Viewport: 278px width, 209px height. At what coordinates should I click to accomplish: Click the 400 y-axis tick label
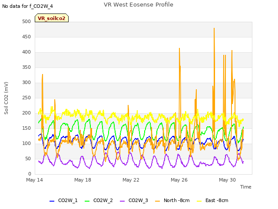click(26, 52)
